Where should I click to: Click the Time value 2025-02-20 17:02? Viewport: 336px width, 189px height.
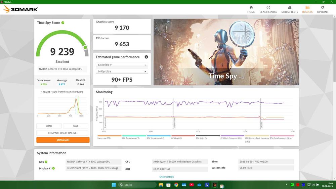click(x=266, y=162)
